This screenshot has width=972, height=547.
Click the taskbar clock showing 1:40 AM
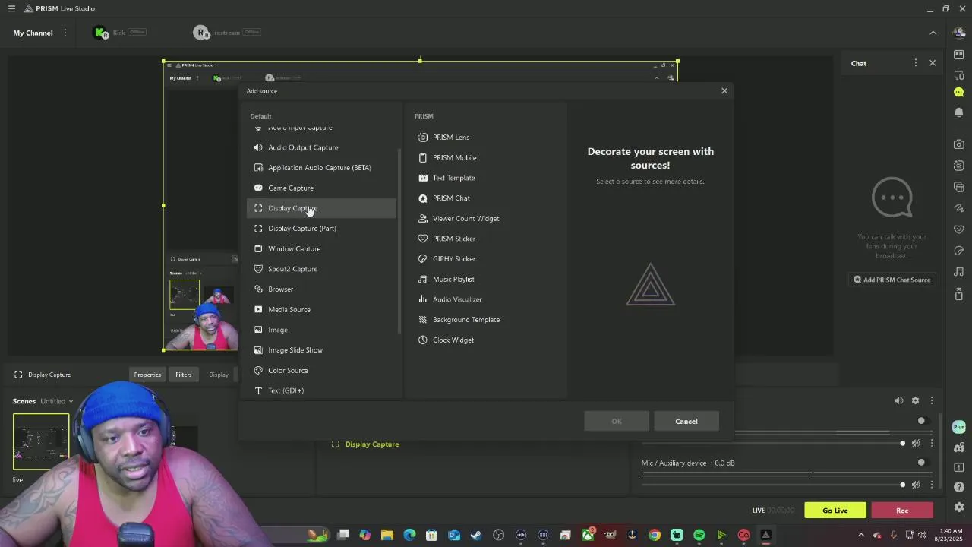(x=951, y=535)
